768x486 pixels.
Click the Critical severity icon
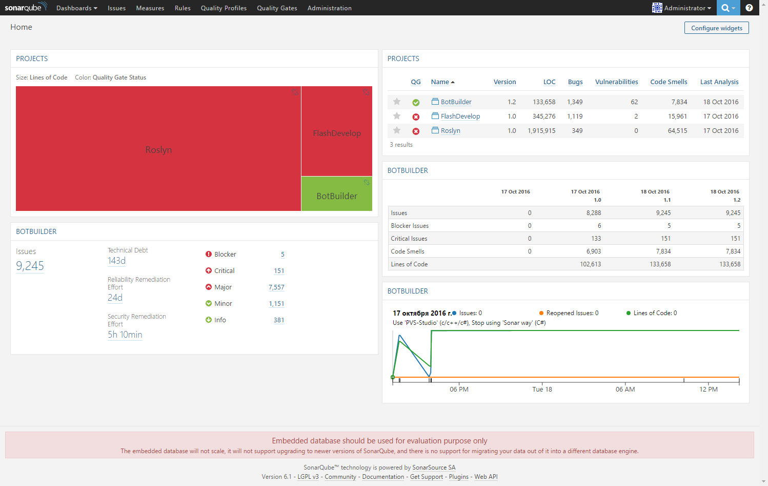208,270
